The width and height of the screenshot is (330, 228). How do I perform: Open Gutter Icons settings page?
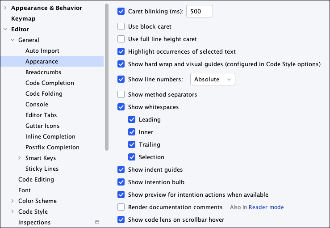(x=42, y=126)
